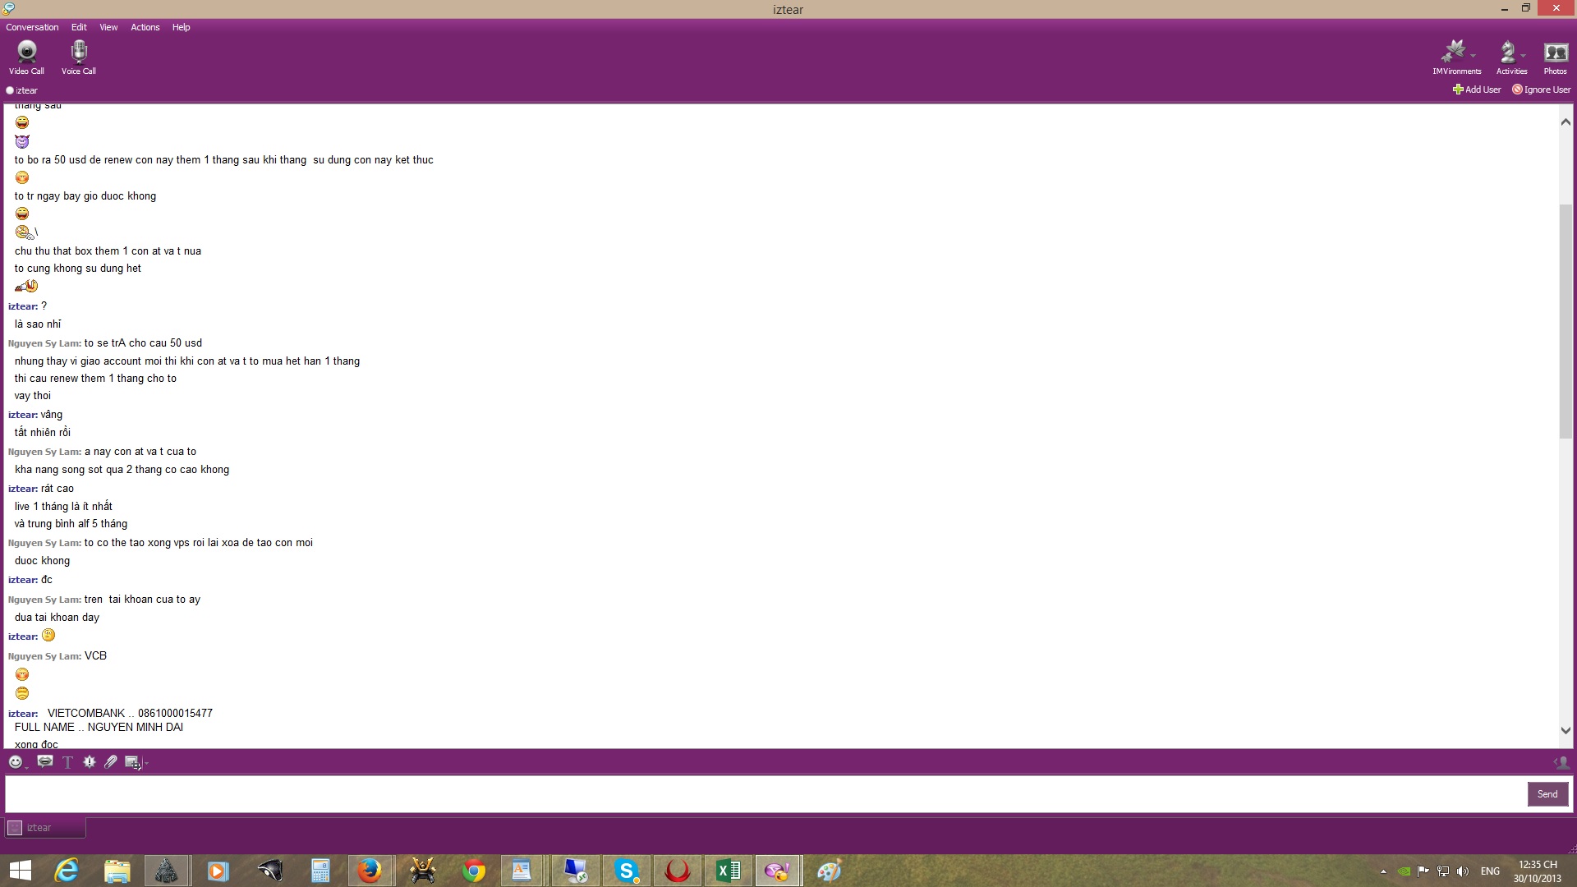Screen dimensions: 1577x887
Task: Expand the emoticon picker dropdown
Action: [x=26, y=766]
